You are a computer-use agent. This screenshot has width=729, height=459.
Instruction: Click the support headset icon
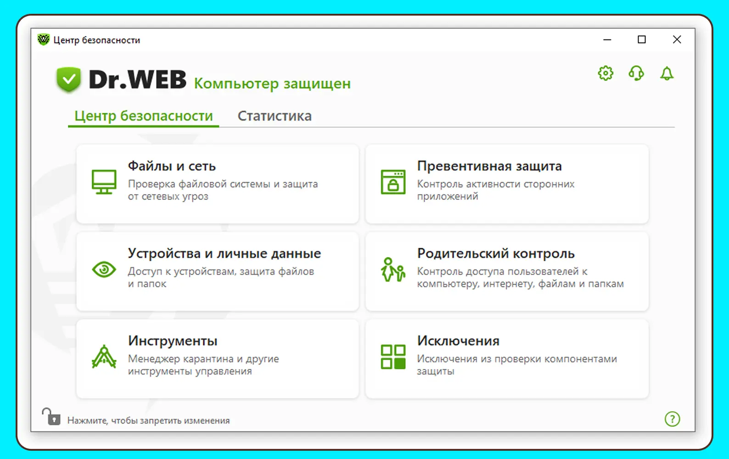pos(636,73)
